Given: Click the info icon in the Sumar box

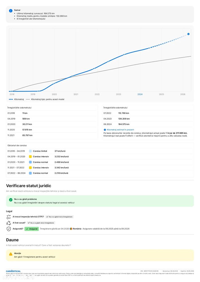Looking at the screenshot, I should click(x=11, y=11).
